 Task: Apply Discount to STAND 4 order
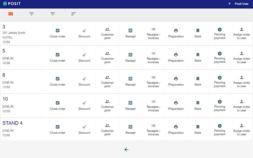(84, 130)
